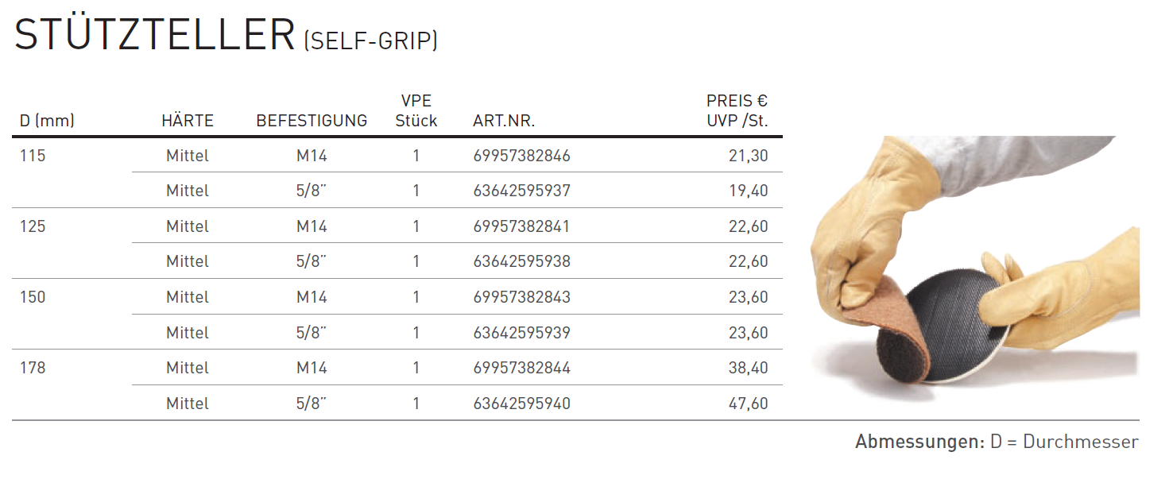
Task: Click the backing pad product photo
Action: pyautogui.click(x=974, y=270)
